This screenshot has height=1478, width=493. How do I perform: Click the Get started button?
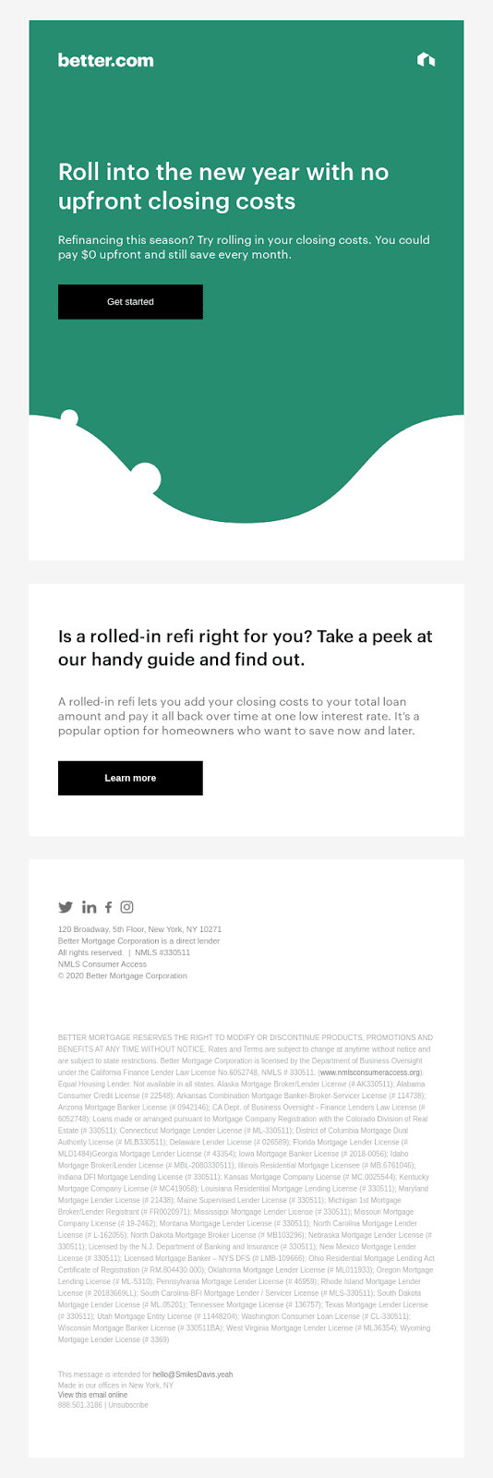click(130, 302)
